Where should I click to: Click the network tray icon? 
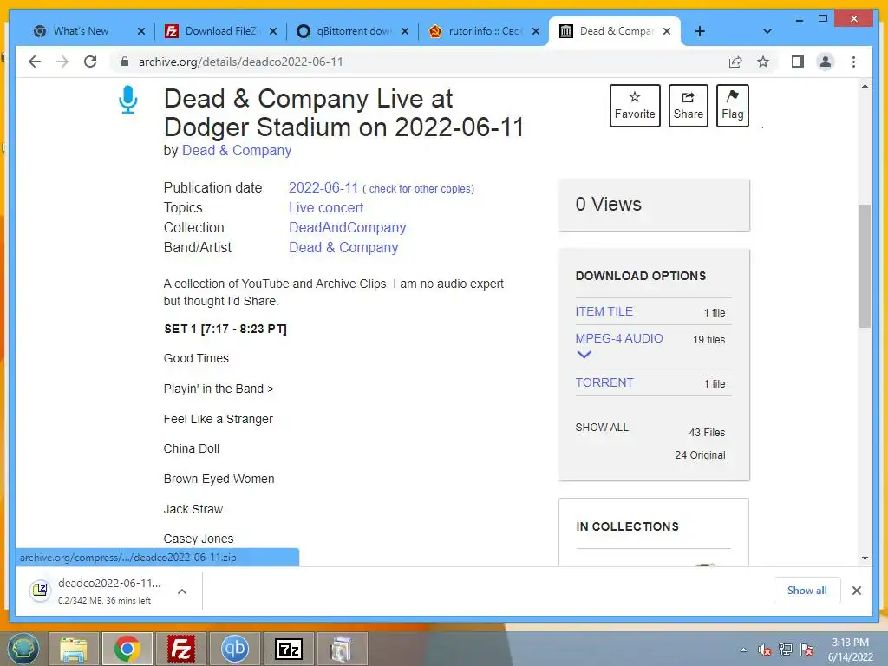[786, 650]
